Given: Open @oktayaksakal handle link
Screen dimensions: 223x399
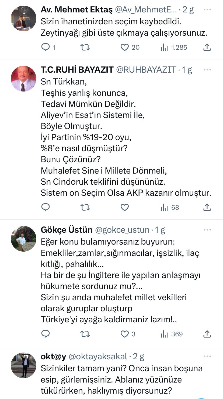Looking at the screenshot, I should 98,357.
